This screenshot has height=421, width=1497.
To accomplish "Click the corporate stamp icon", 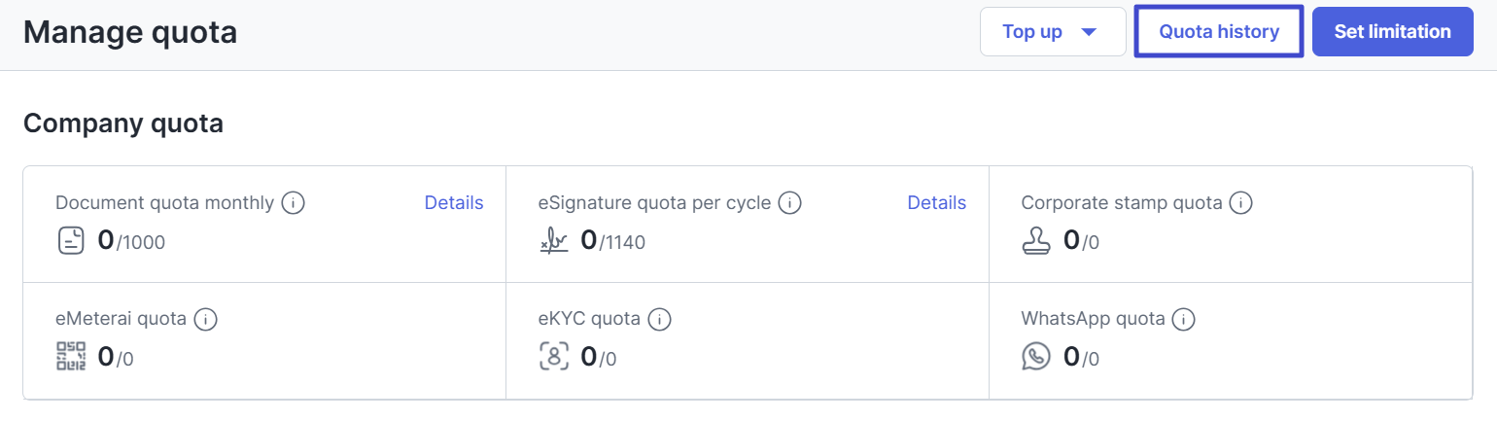I will (x=1036, y=240).
